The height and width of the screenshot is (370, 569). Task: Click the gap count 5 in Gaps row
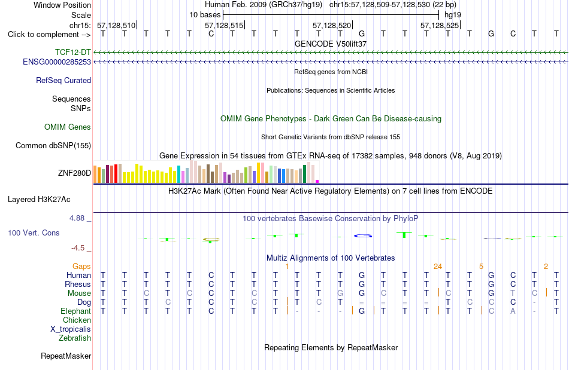[481, 267]
